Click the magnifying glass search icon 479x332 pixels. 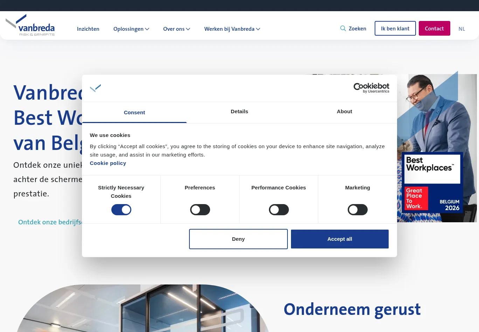343,28
